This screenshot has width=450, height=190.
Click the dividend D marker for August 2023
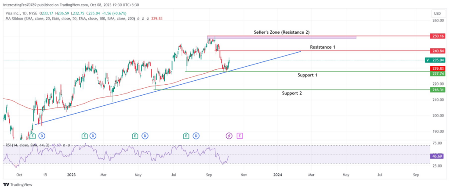point(196,136)
